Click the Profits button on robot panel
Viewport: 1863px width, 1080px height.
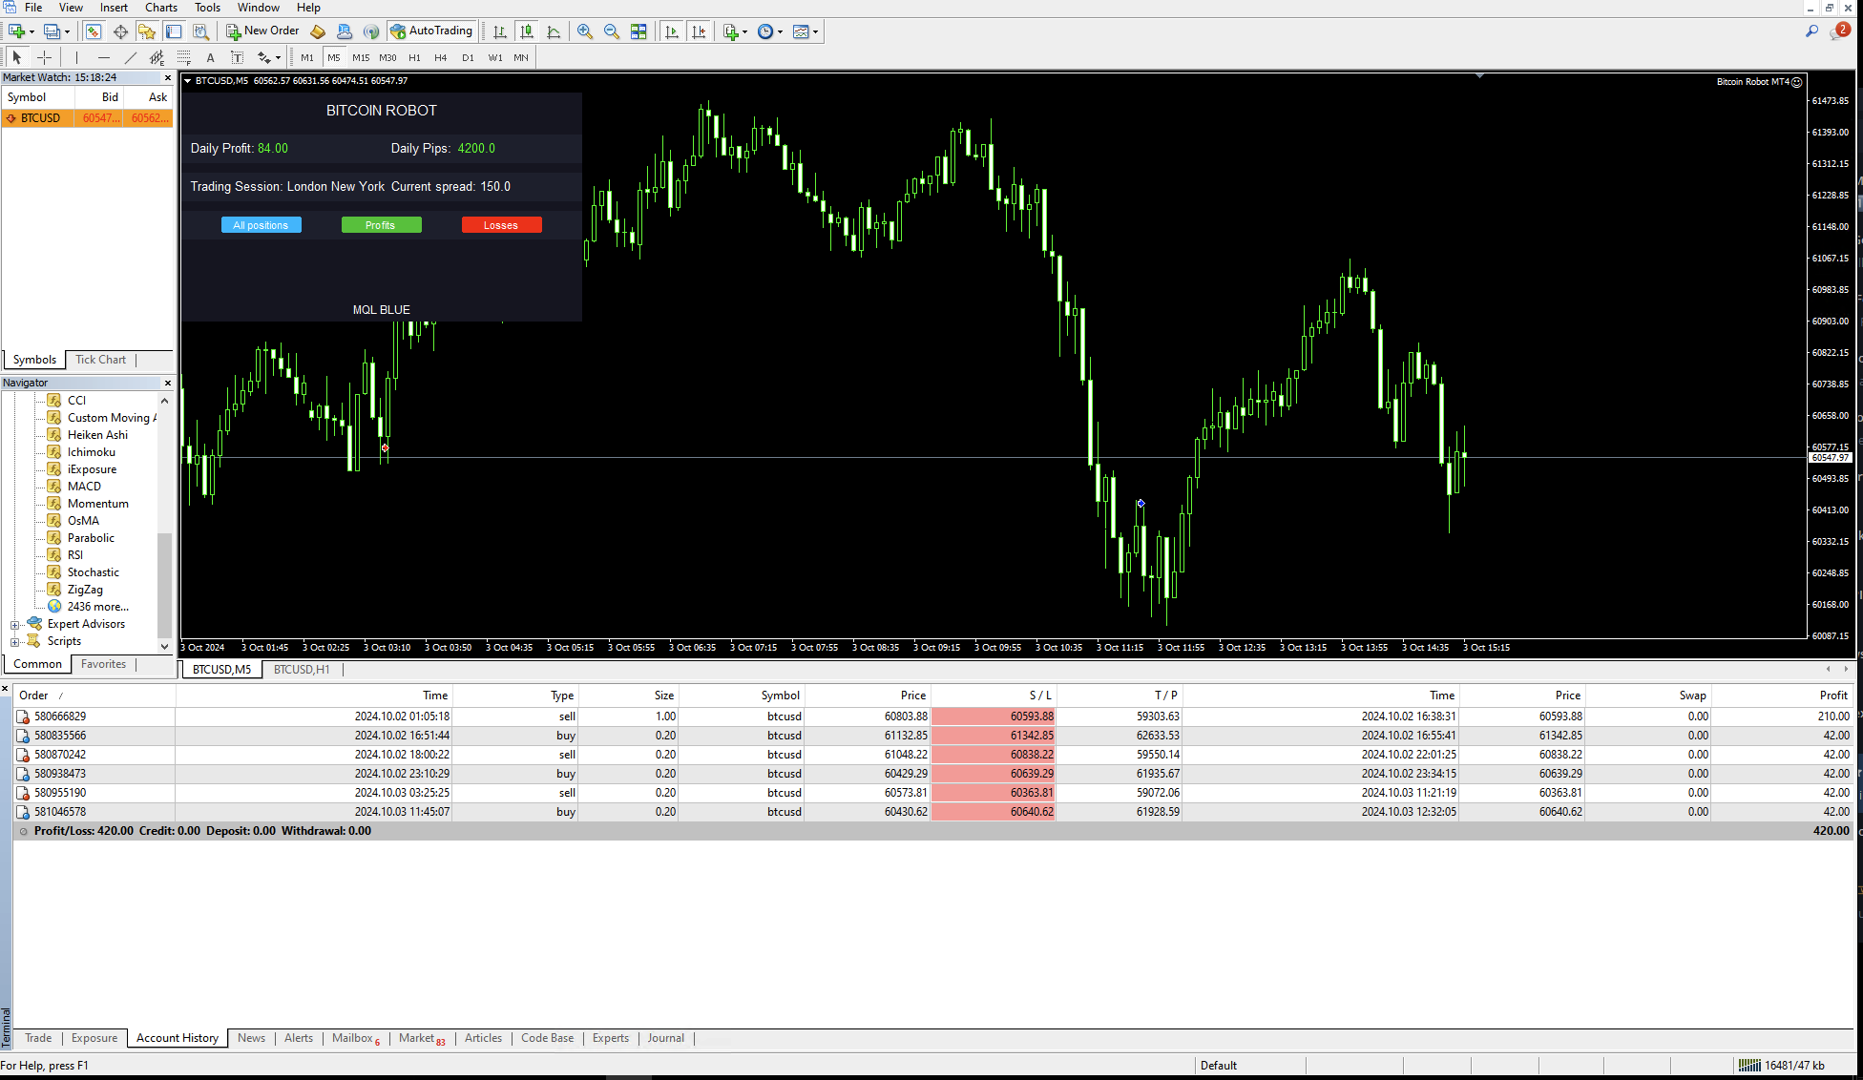pos(381,225)
